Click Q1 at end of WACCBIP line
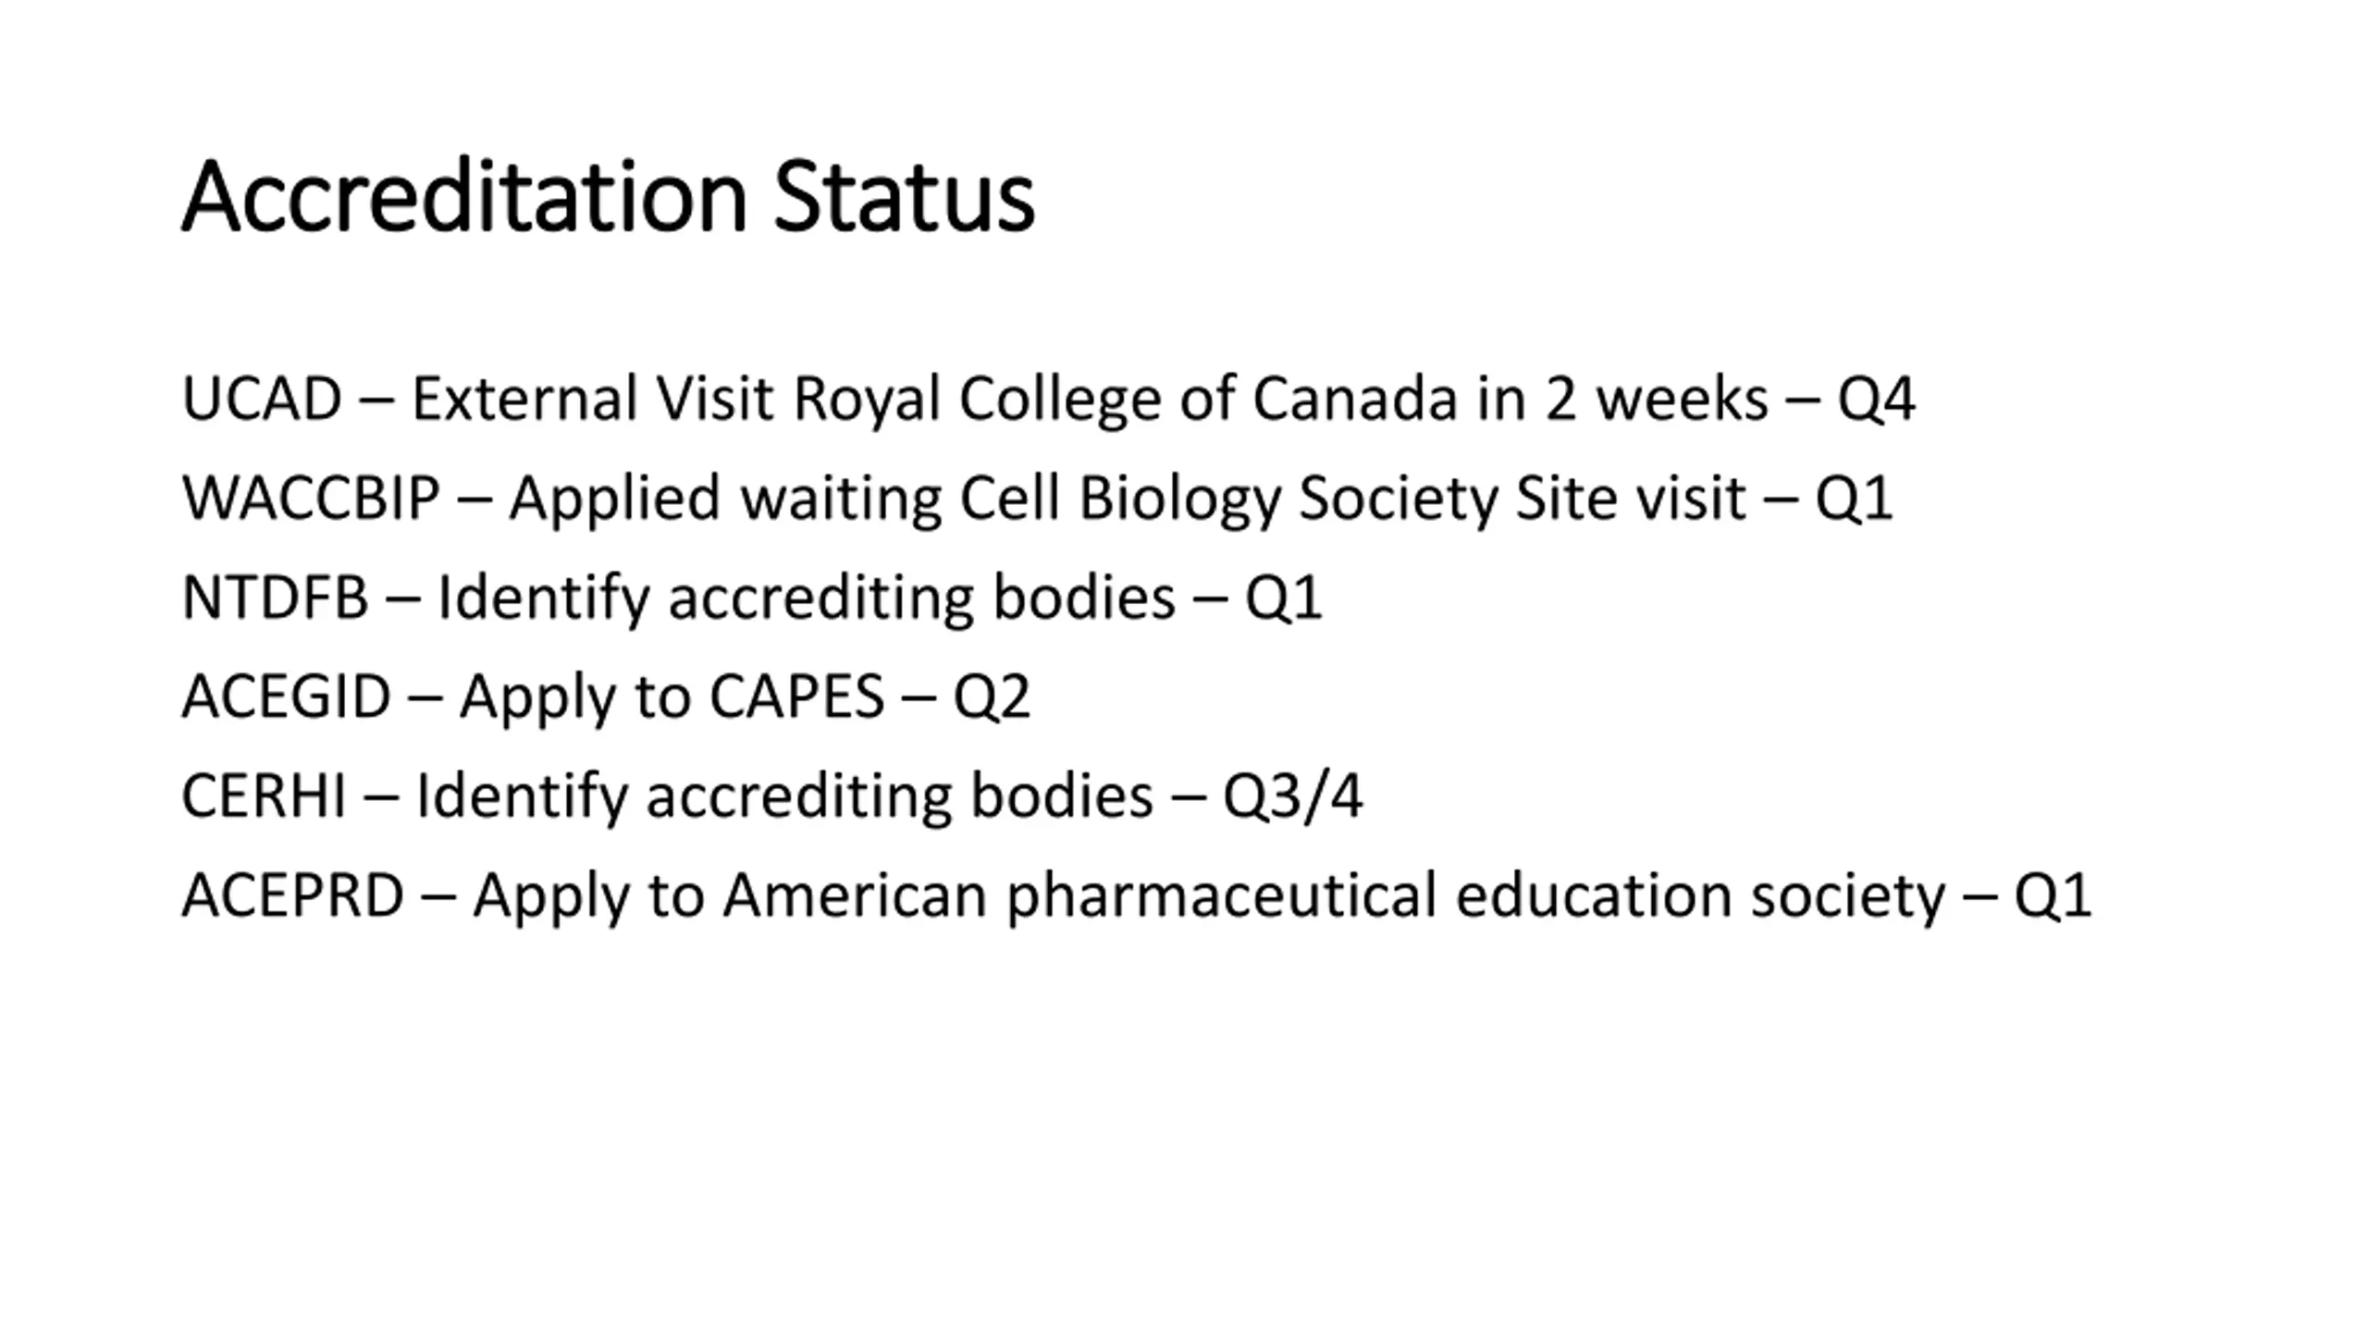The image size is (2368, 1332). (1854, 499)
